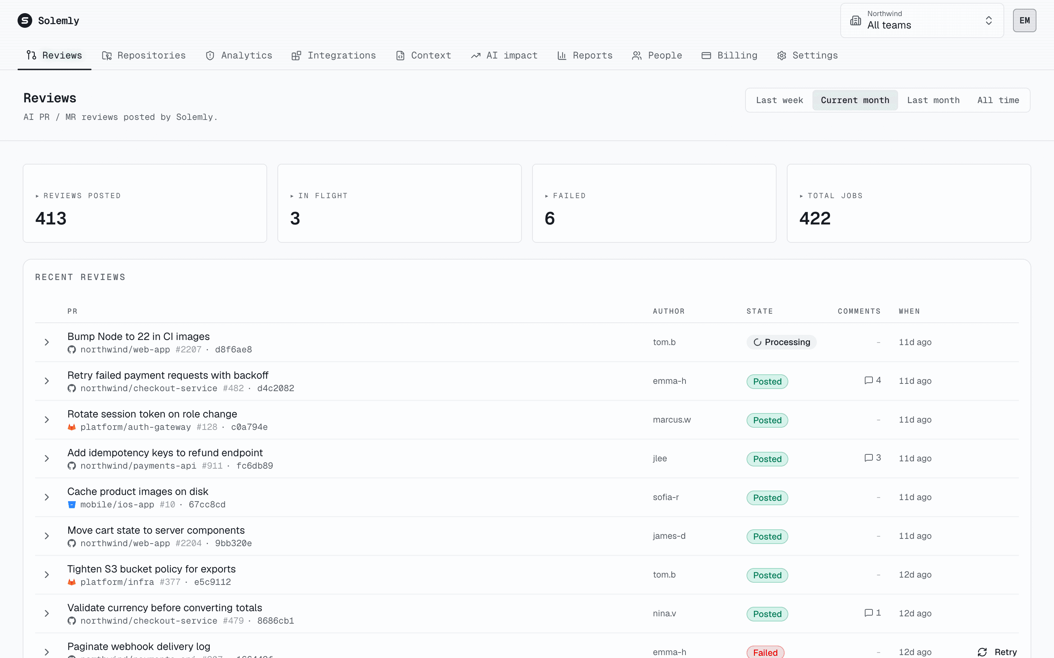Screen dimensions: 1054x658
Task: Expand the Add idempotency keys row
Action: [x=46, y=458]
